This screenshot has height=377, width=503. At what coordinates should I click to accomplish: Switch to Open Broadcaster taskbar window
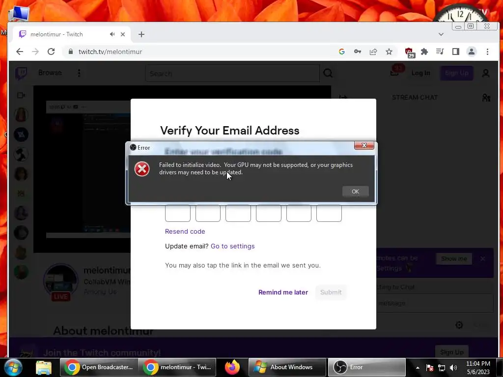click(99, 367)
